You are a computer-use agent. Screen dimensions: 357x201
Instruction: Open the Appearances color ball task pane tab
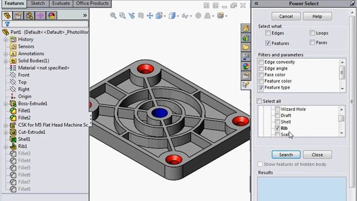pyautogui.click(x=245, y=66)
